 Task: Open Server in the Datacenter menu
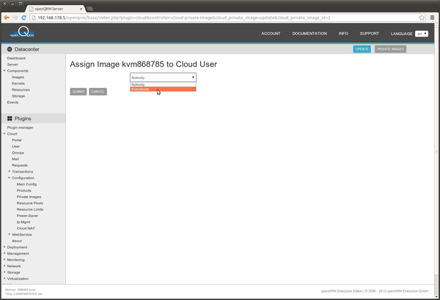point(12,64)
